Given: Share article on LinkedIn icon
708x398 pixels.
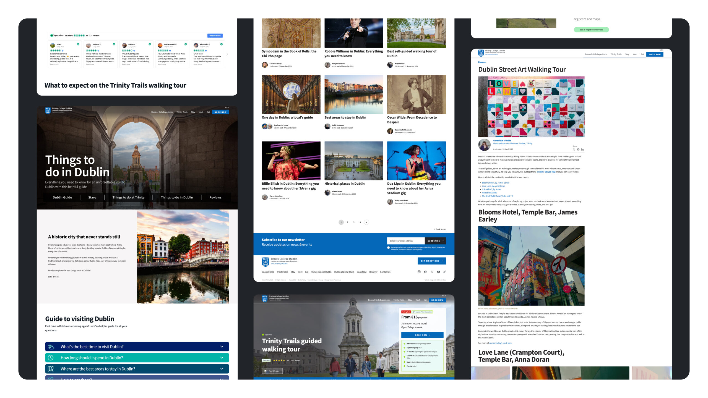Looking at the screenshot, I should click(582, 150).
